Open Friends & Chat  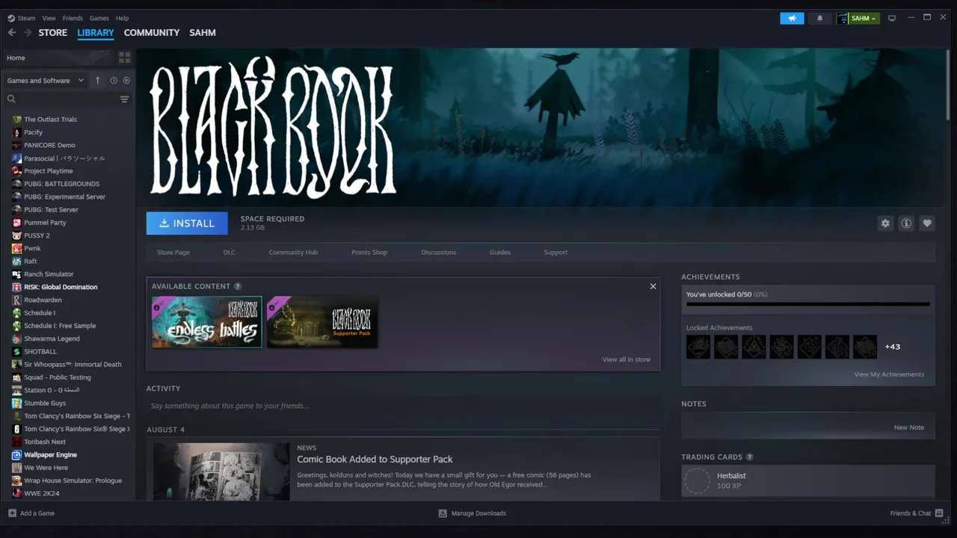[917, 513]
